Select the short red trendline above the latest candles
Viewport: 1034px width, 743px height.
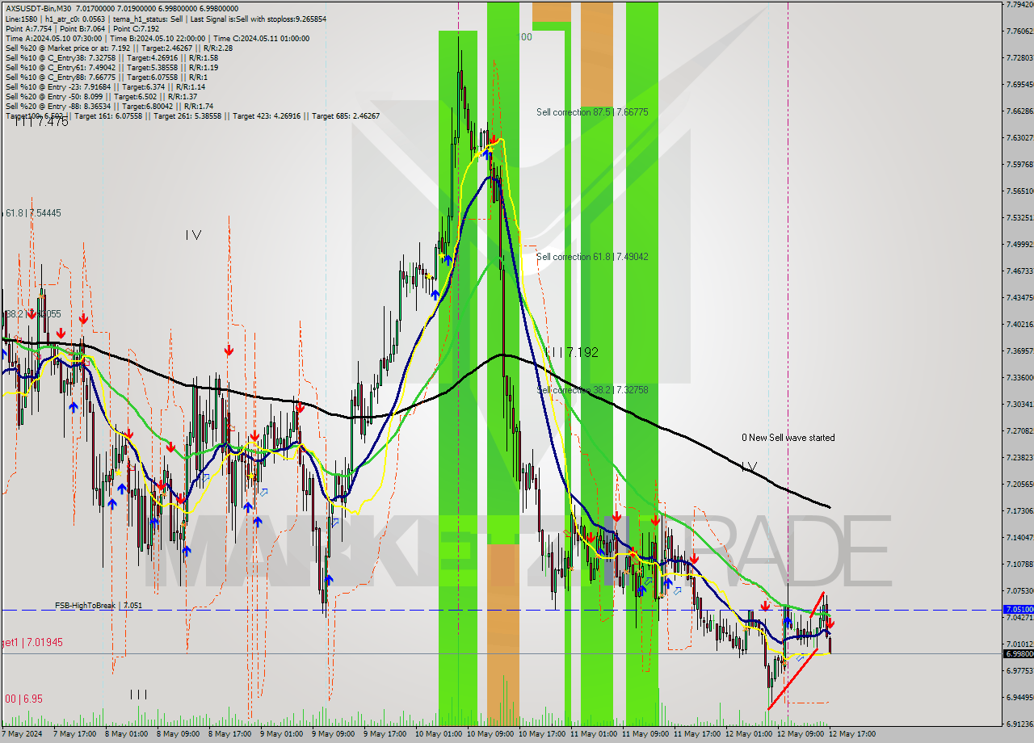point(818,605)
